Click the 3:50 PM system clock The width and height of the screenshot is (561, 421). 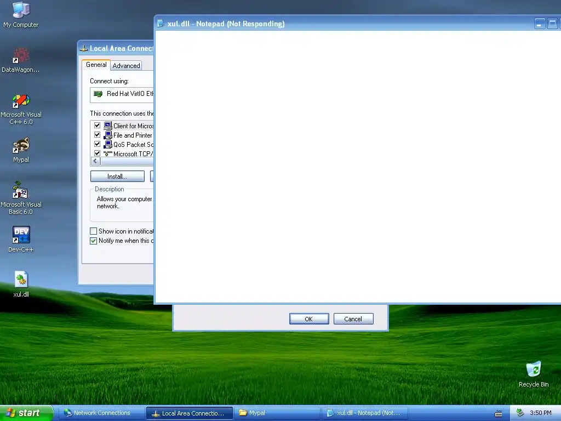pos(541,413)
